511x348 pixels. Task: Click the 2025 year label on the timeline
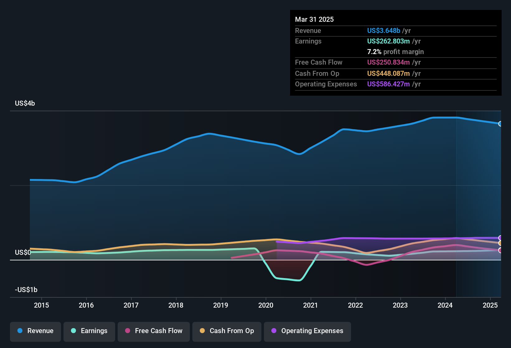tap(490, 305)
